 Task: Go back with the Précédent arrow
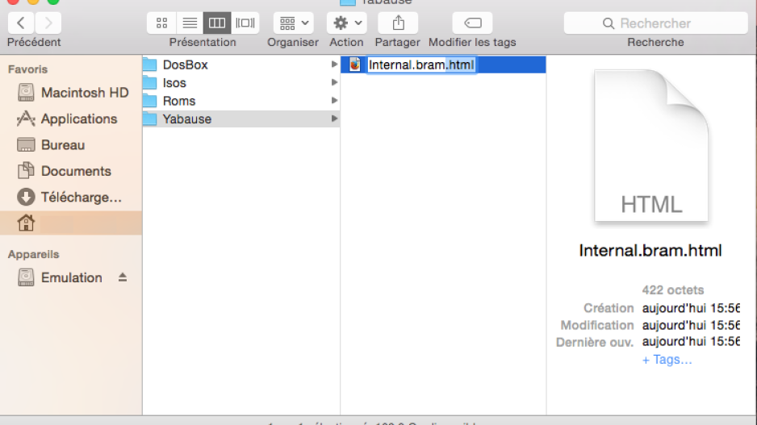click(21, 23)
